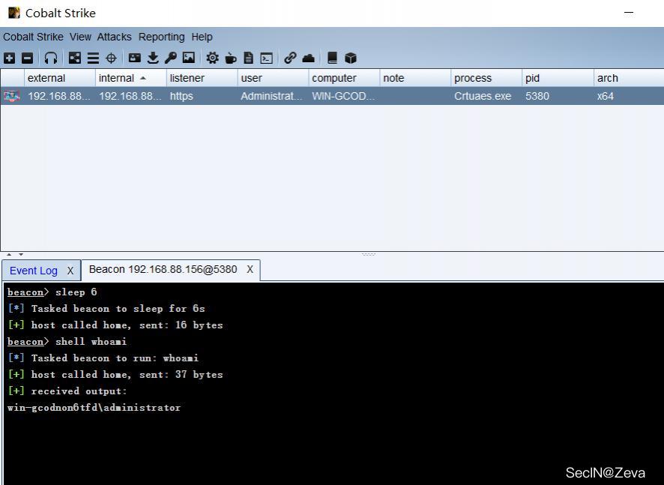Click the coffee cup Java applet icon
The image size is (664, 485).
pos(230,58)
